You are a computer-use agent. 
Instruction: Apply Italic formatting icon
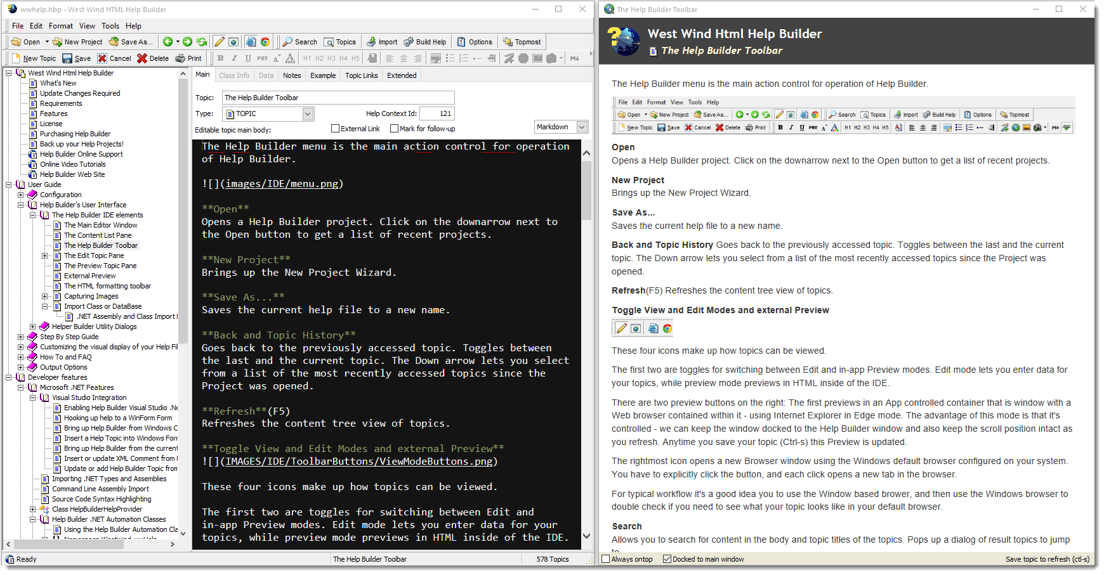tap(234, 58)
